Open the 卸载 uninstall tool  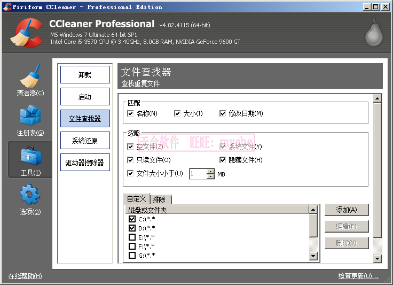point(85,74)
